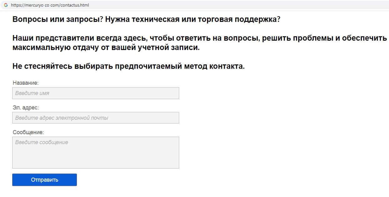Click the Google site icon in address bar
The height and width of the screenshot is (197, 389).
6,5
